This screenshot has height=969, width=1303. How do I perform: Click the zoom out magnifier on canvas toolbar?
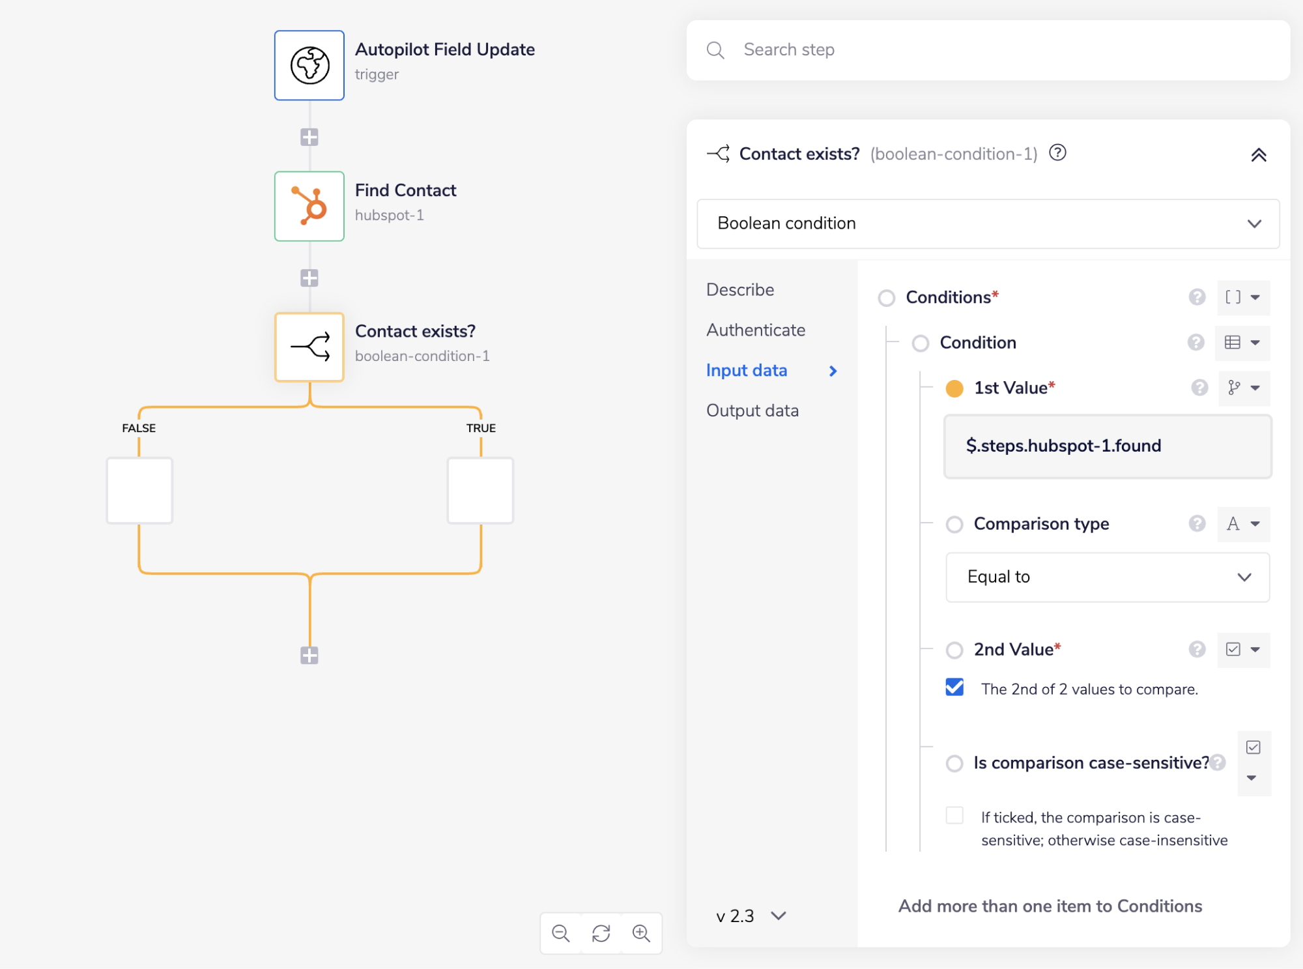point(560,933)
